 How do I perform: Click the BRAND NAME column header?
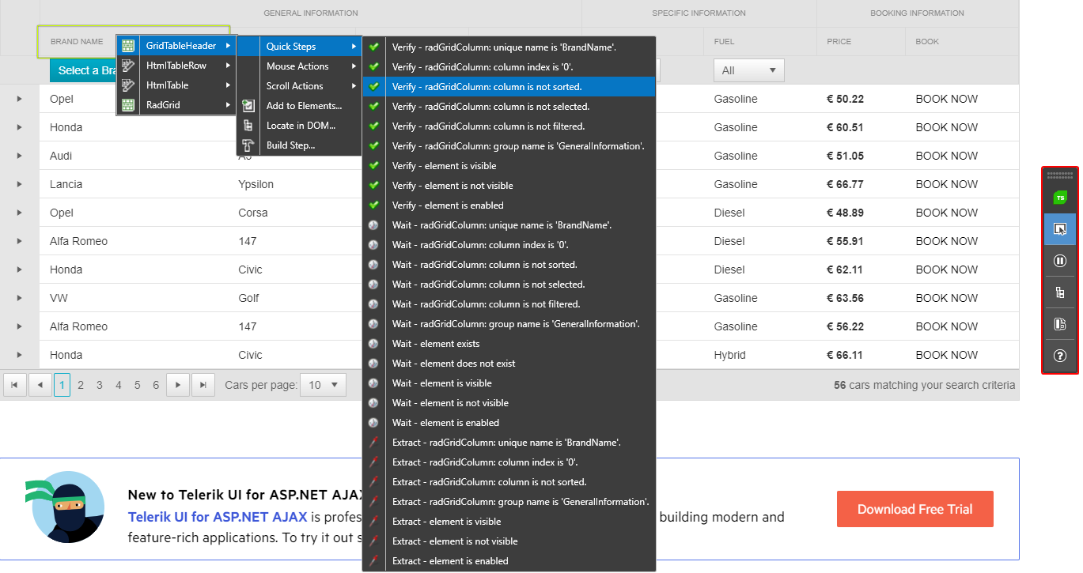[77, 41]
